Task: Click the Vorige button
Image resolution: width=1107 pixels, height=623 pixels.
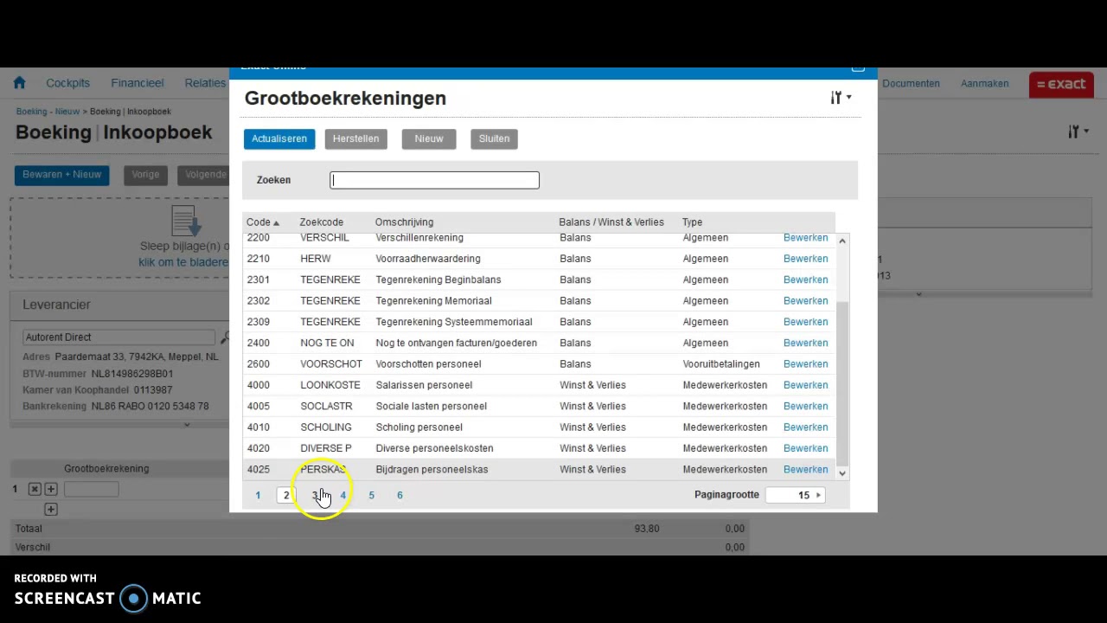Action: pyautogui.click(x=145, y=175)
